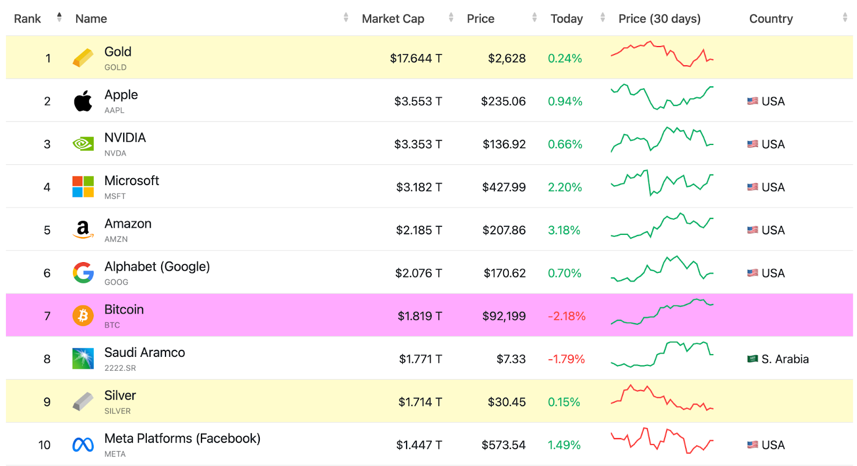
Task: Open the Bitcoin asset link
Action: coord(124,309)
